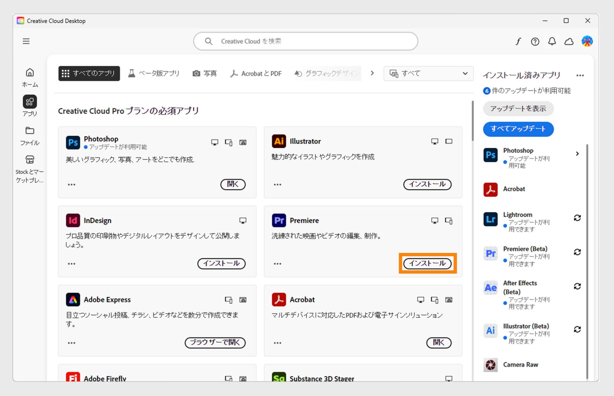The height and width of the screenshot is (396, 614).
Task: Open Illustrator card more options dots
Action: [278, 185]
